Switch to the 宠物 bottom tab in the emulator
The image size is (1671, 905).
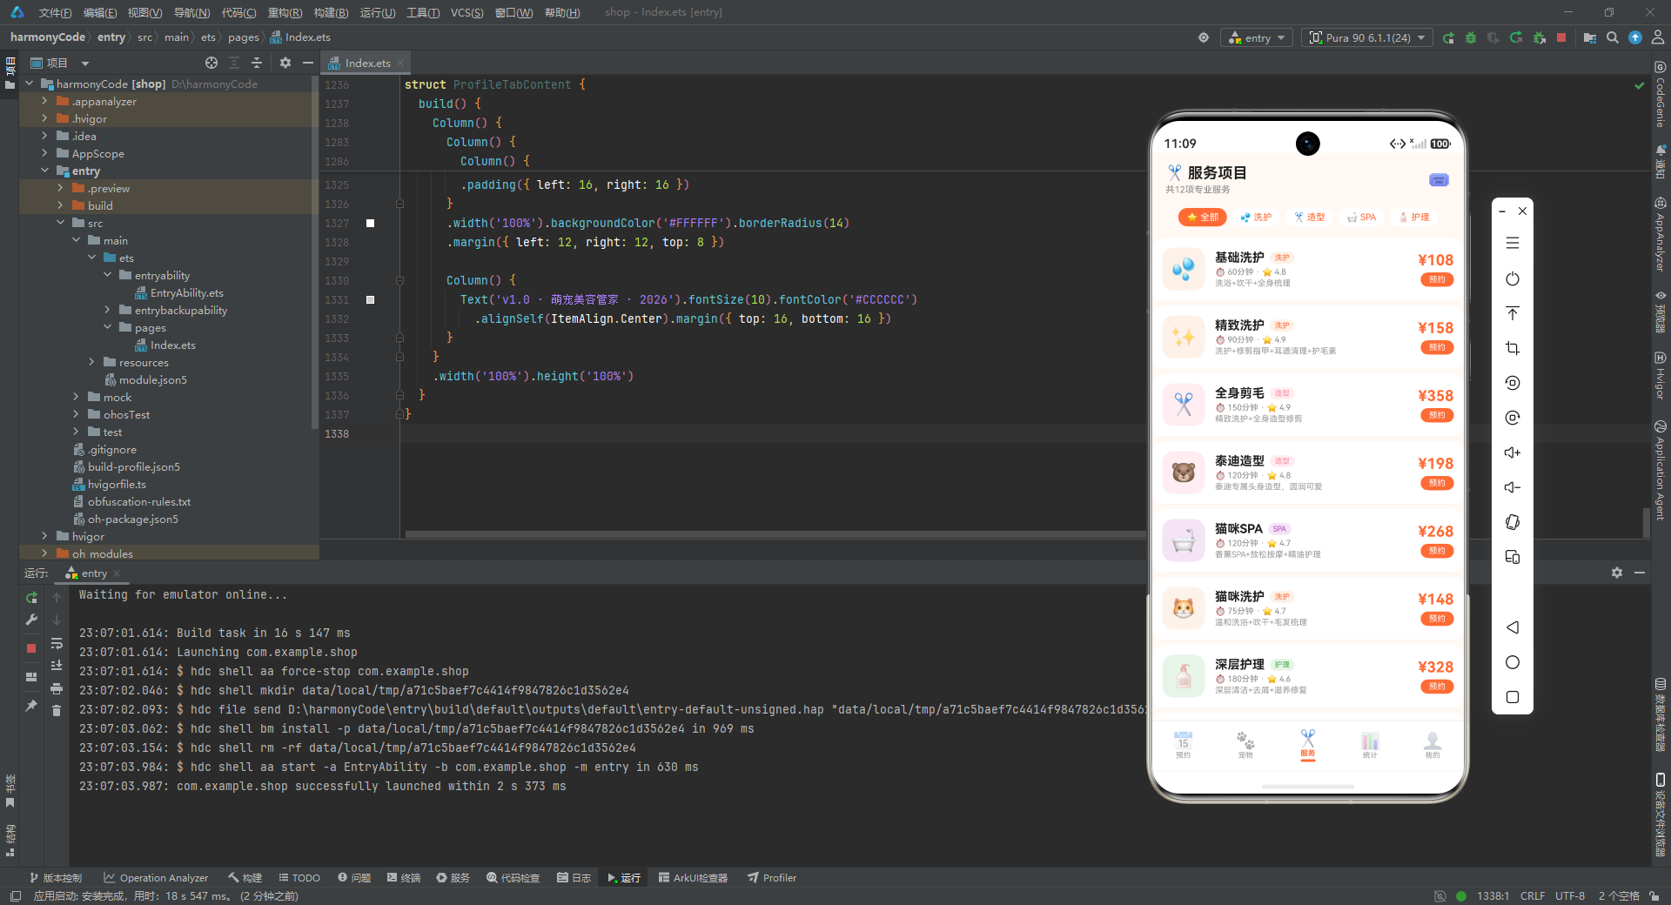1245,745
